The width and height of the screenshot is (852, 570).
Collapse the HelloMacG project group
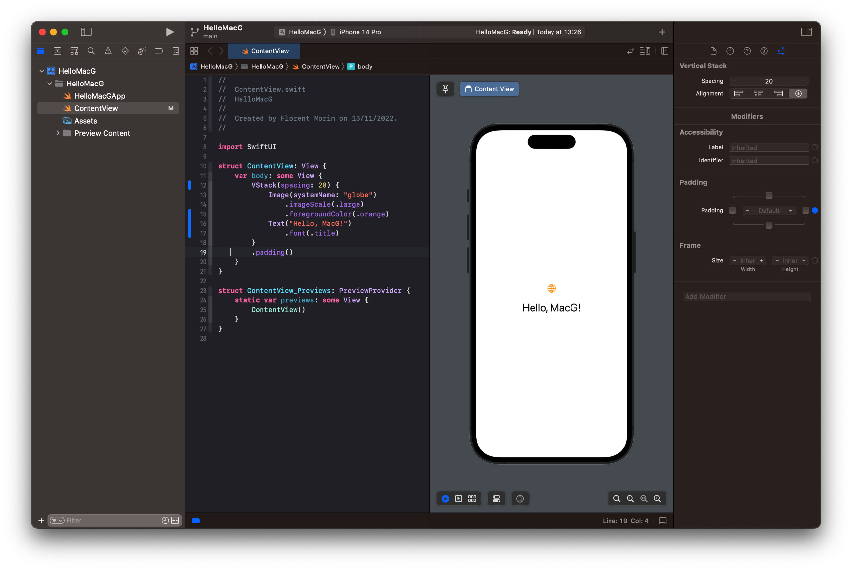[42, 71]
